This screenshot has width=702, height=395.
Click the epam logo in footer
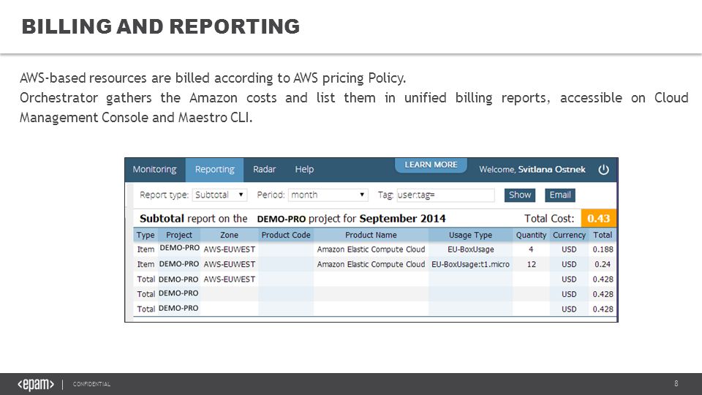point(36,384)
